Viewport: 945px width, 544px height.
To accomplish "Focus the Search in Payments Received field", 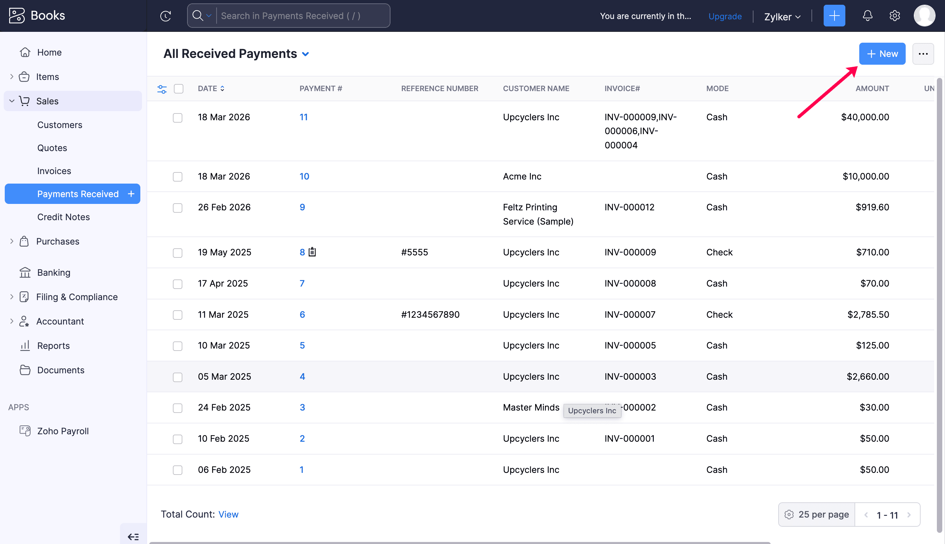I will 303,16.
